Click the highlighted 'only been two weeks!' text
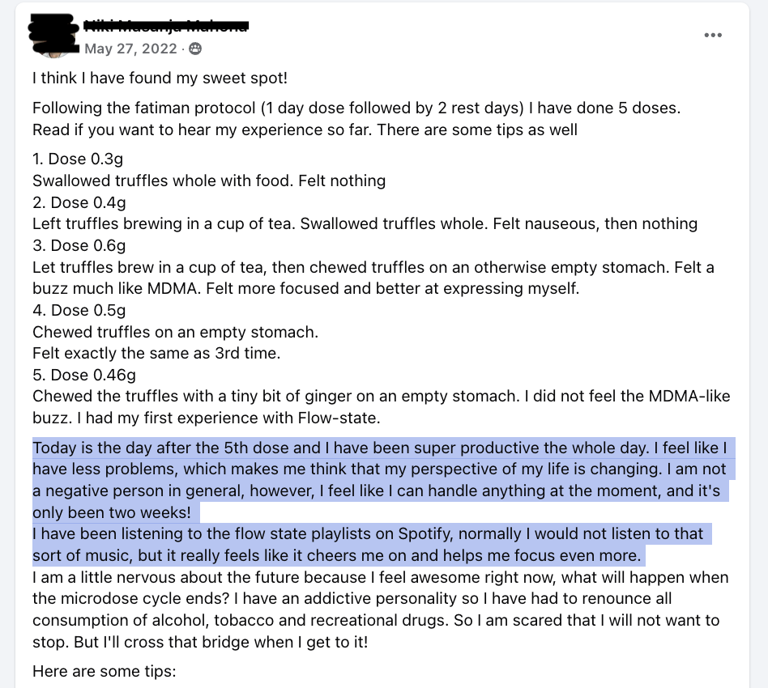The image size is (768, 688). [112, 512]
